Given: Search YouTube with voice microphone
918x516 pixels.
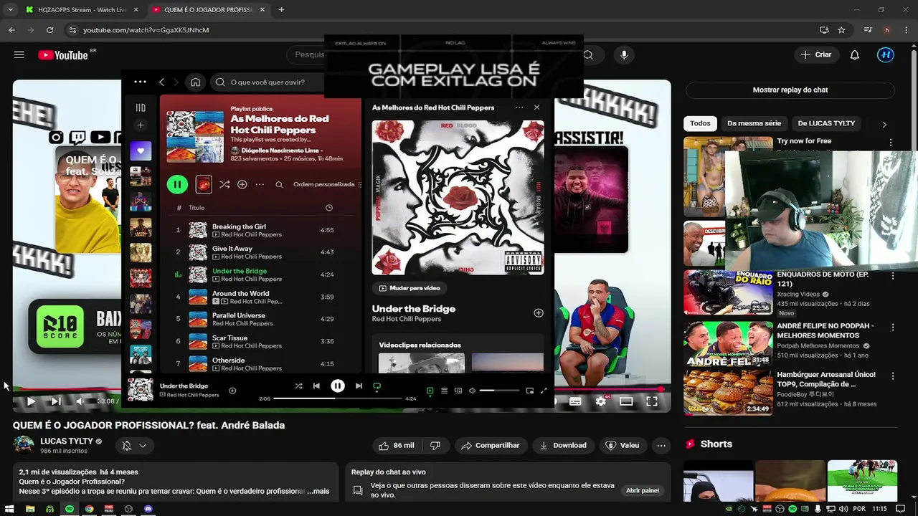Looking at the screenshot, I should tap(624, 55).
